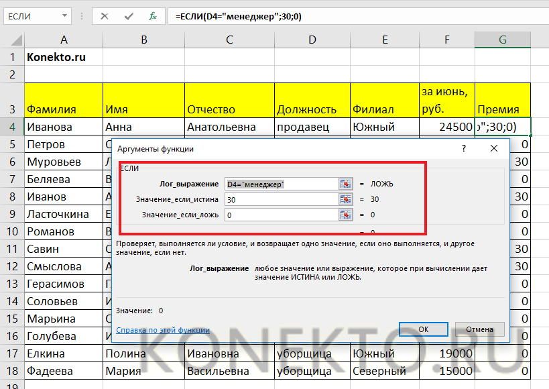Viewport: 549px width, 389px height.
Task: Click the Лог_выражение input field
Action: [280, 184]
